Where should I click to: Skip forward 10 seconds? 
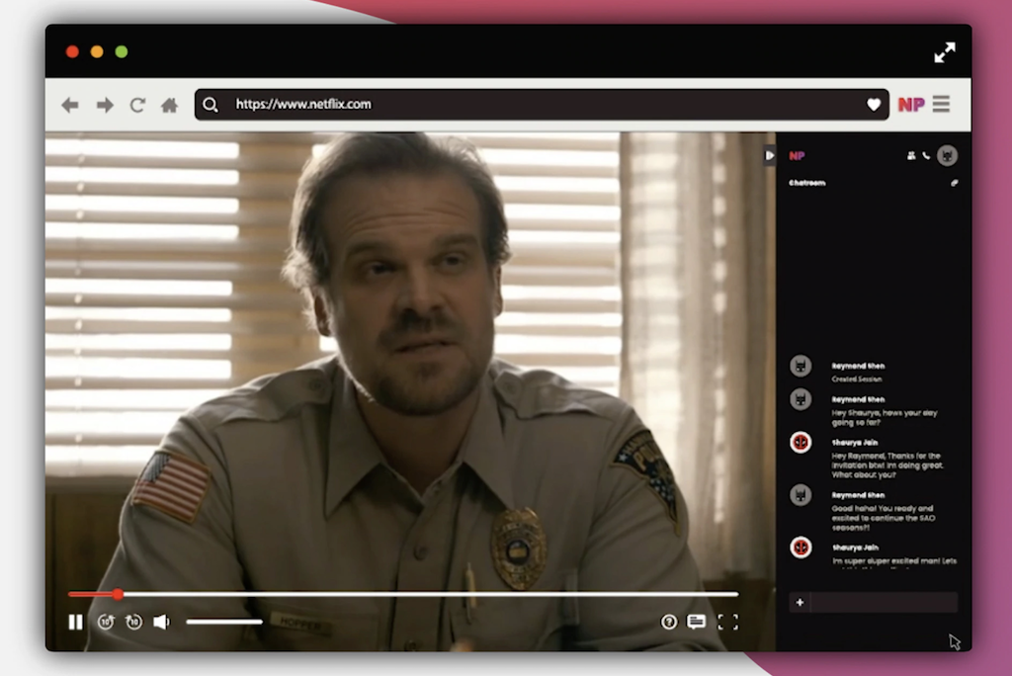pos(133,622)
